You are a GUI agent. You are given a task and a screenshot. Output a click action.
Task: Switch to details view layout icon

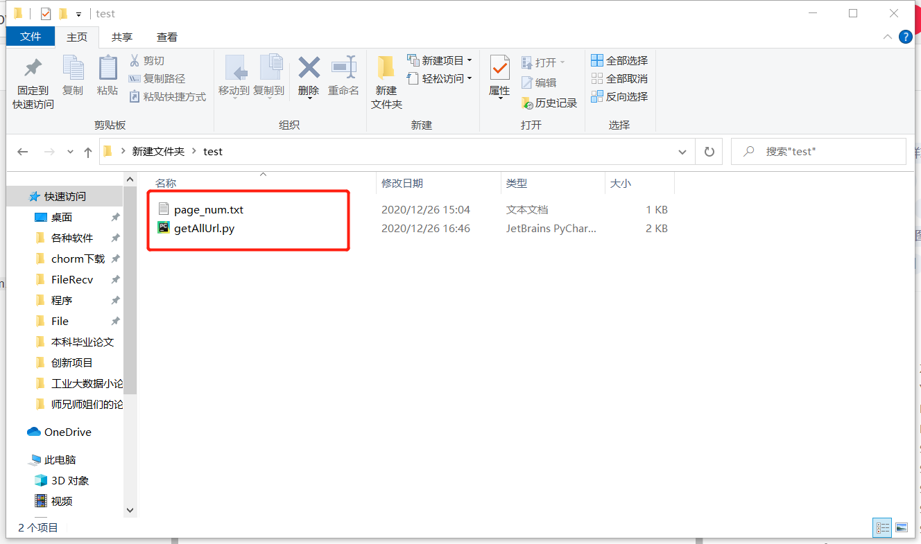click(x=882, y=527)
